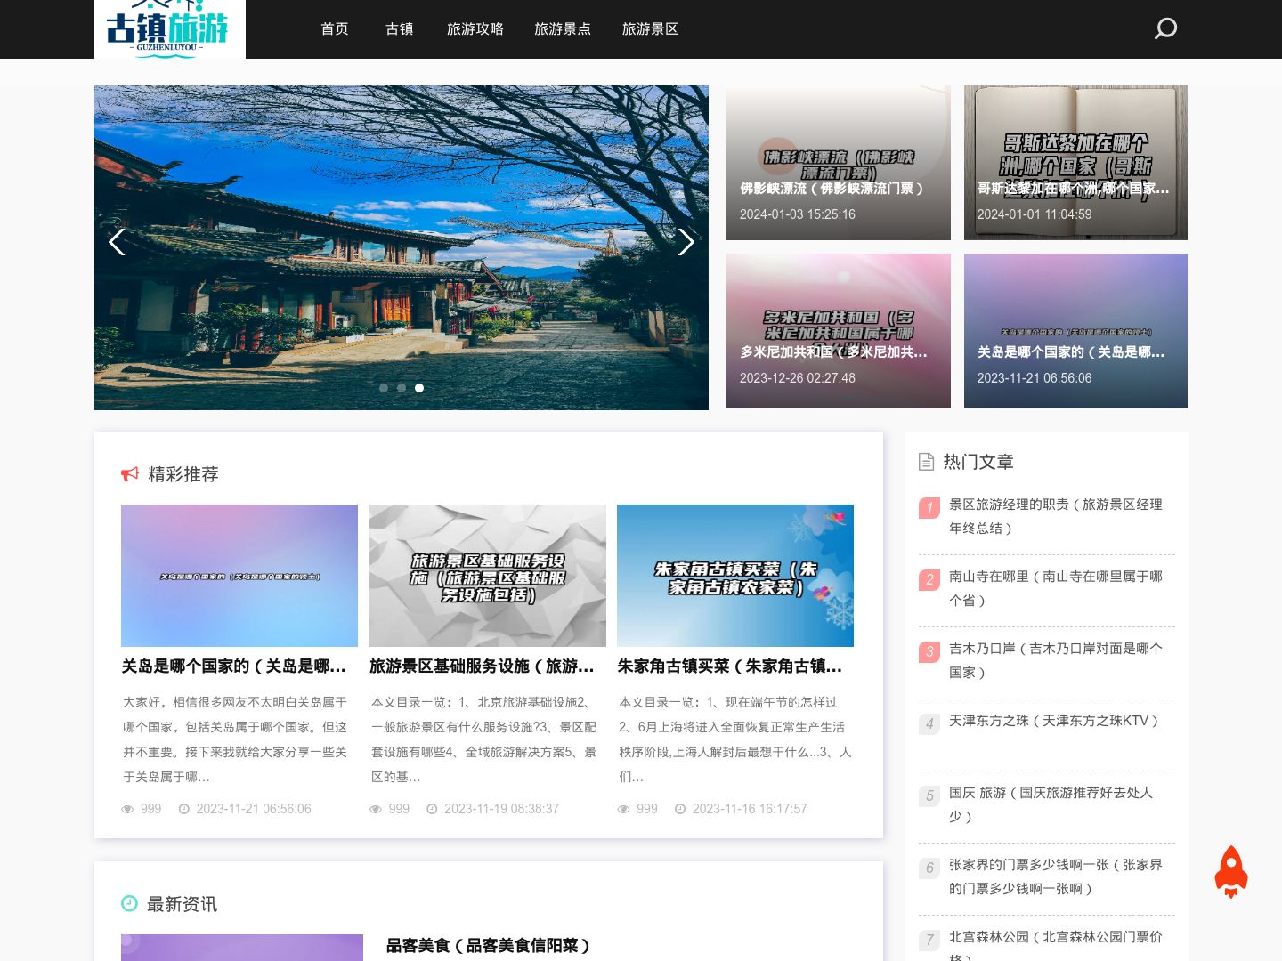
Task: Click the 品客美食 latest news thumbnail
Action: (242, 948)
